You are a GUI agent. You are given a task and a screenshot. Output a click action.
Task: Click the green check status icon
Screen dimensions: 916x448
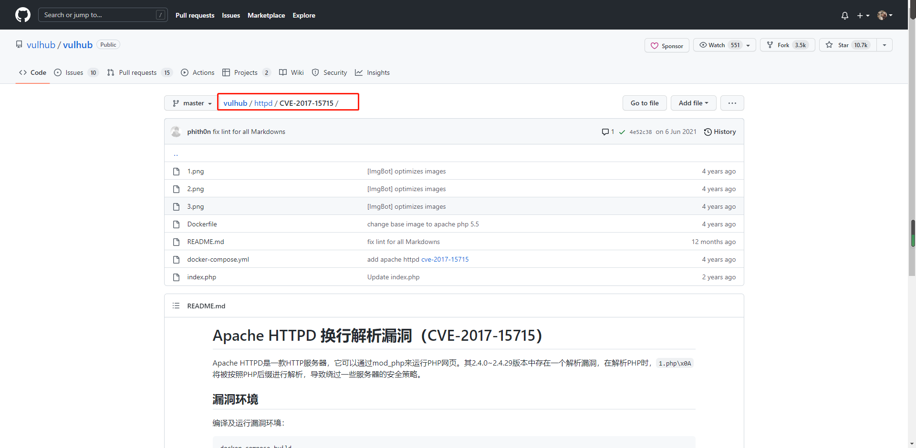(x=622, y=132)
